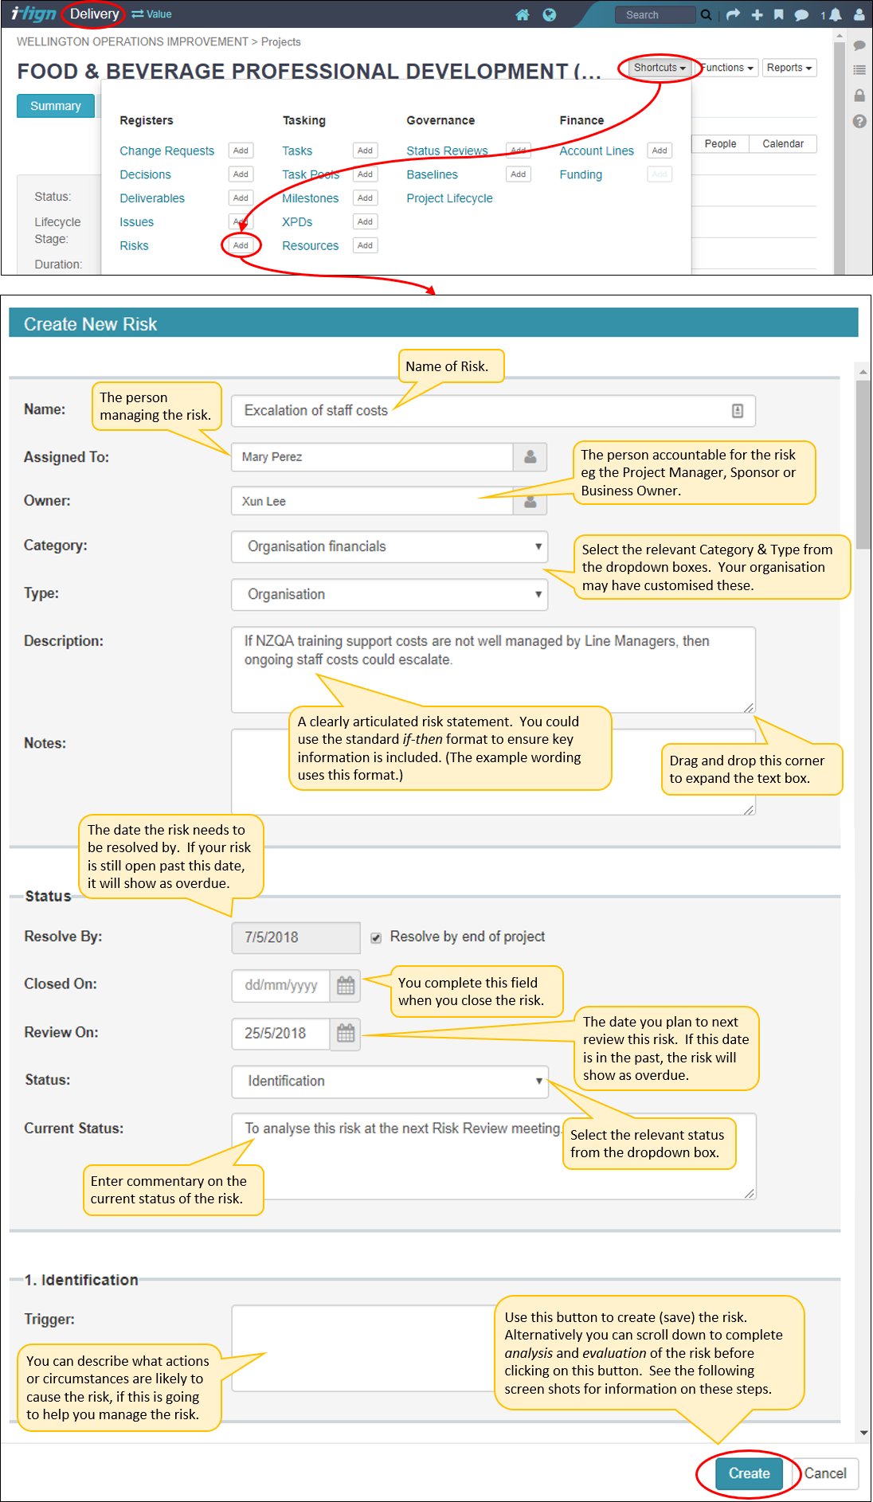
Task: Click the contact card icon in Name field
Action: pos(738,411)
